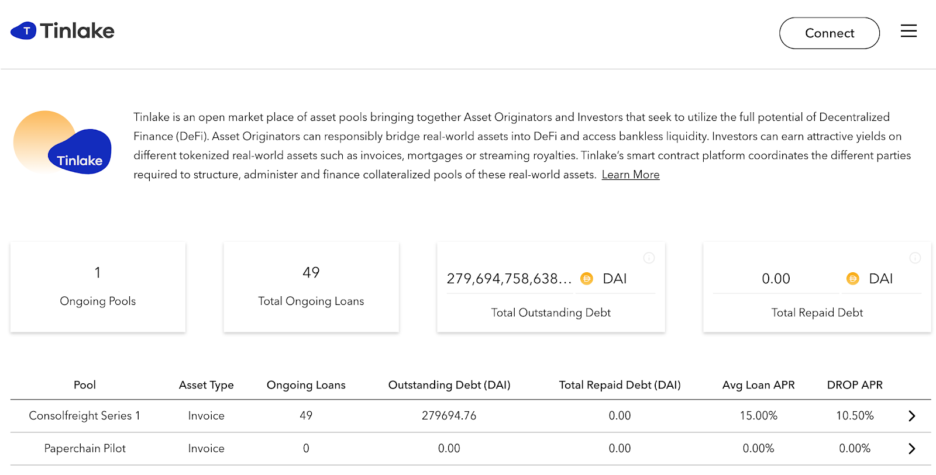Click the 15.00% Avg Loan APR cell
936x475 pixels.
[x=758, y=415]
